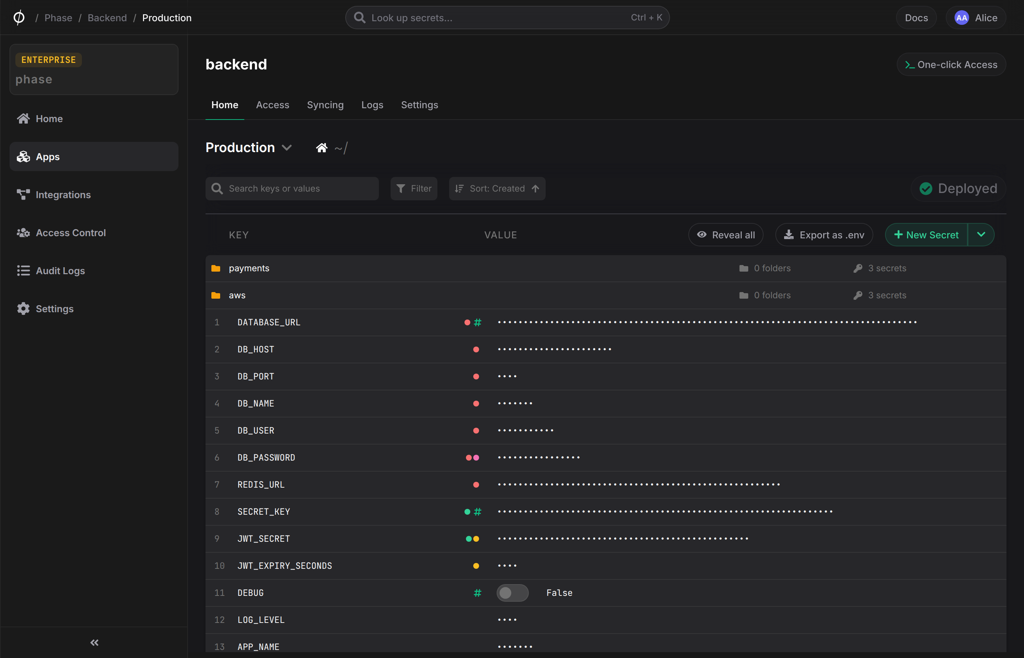1024x658 pixels.
Task: Reveal all secret values
Action: tap(726, 235)
